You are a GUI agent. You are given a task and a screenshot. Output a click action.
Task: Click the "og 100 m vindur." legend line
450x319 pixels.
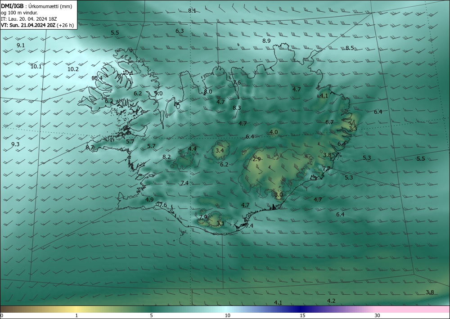point(19,13)
